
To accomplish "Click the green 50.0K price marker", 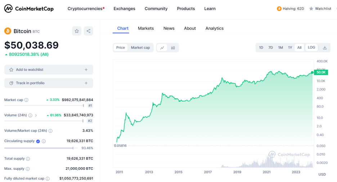I will tap(321, 72).
